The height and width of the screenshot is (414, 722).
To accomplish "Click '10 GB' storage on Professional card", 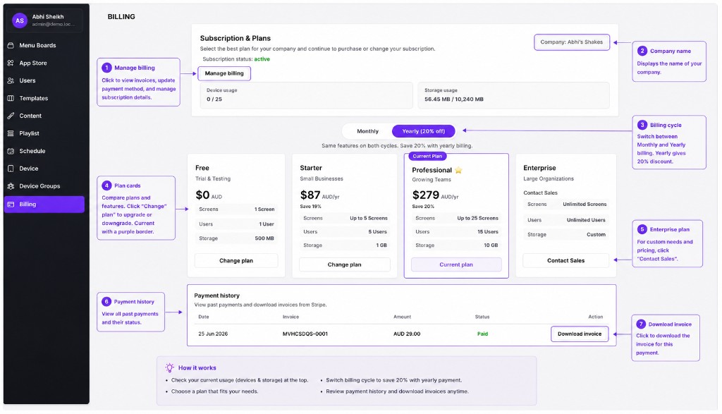I will point(491,245).
